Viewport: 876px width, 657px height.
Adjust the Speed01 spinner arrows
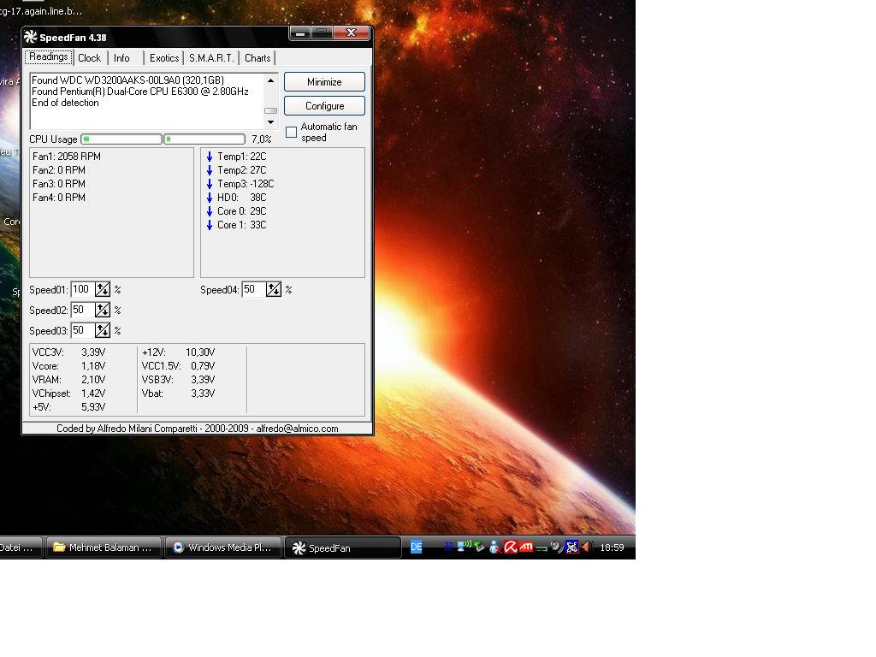coord(103,289)
